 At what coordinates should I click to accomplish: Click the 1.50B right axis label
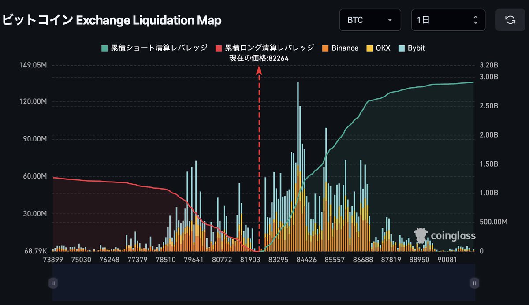coord(489,164)
